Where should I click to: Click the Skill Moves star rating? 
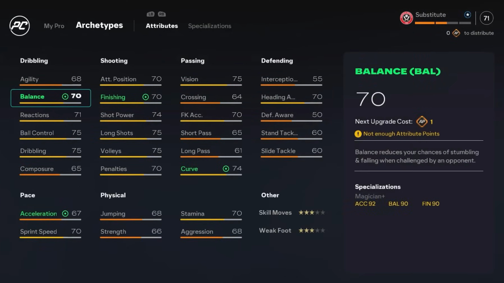click(312, 213)
